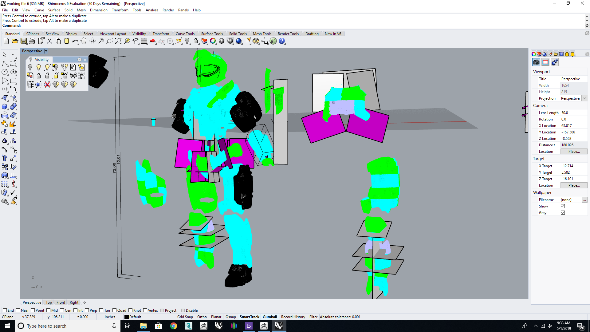Open the Help question mark icon
Image resolution: width=590 pixels, height=332 pixels.
pos(282,41)
